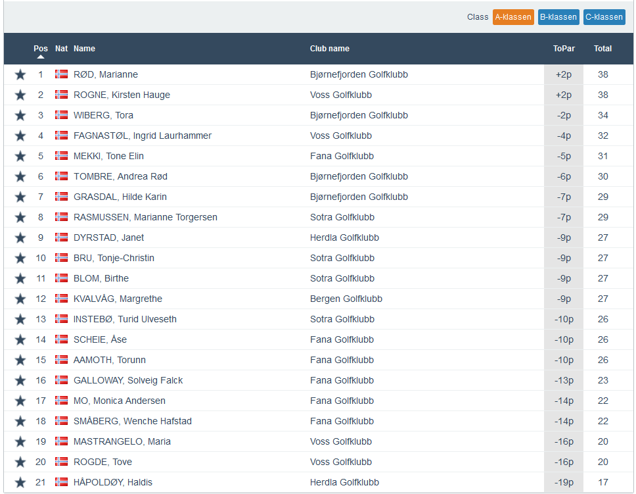Show the C-klassen results

604,17
